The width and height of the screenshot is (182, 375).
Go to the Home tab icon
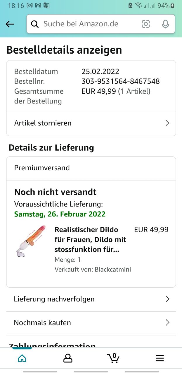pyautogui.click(x=22, y=358)
